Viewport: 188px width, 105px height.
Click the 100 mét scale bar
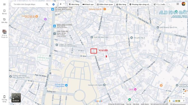point(178,104)
